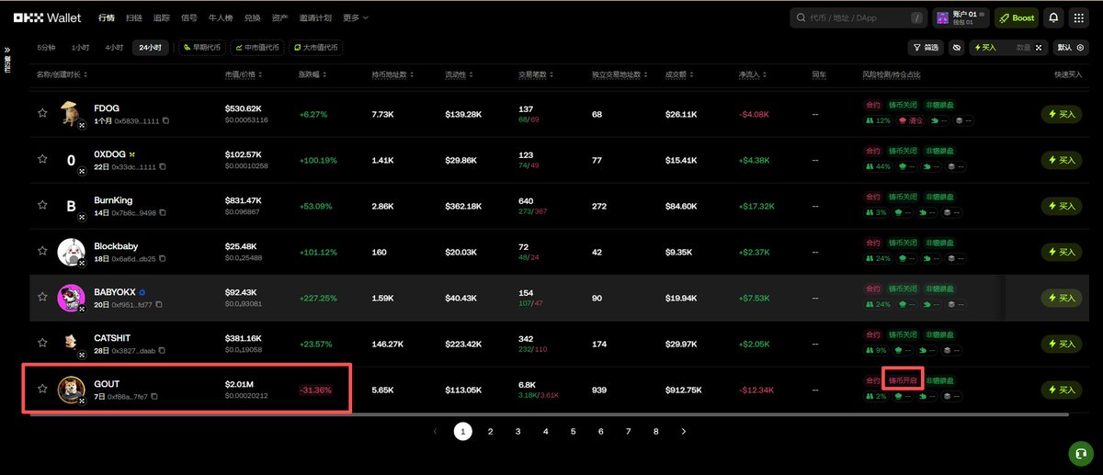Select the 24小时 timeframe
The height and width of the screenshot is (475, 1103).
[150, 47]
